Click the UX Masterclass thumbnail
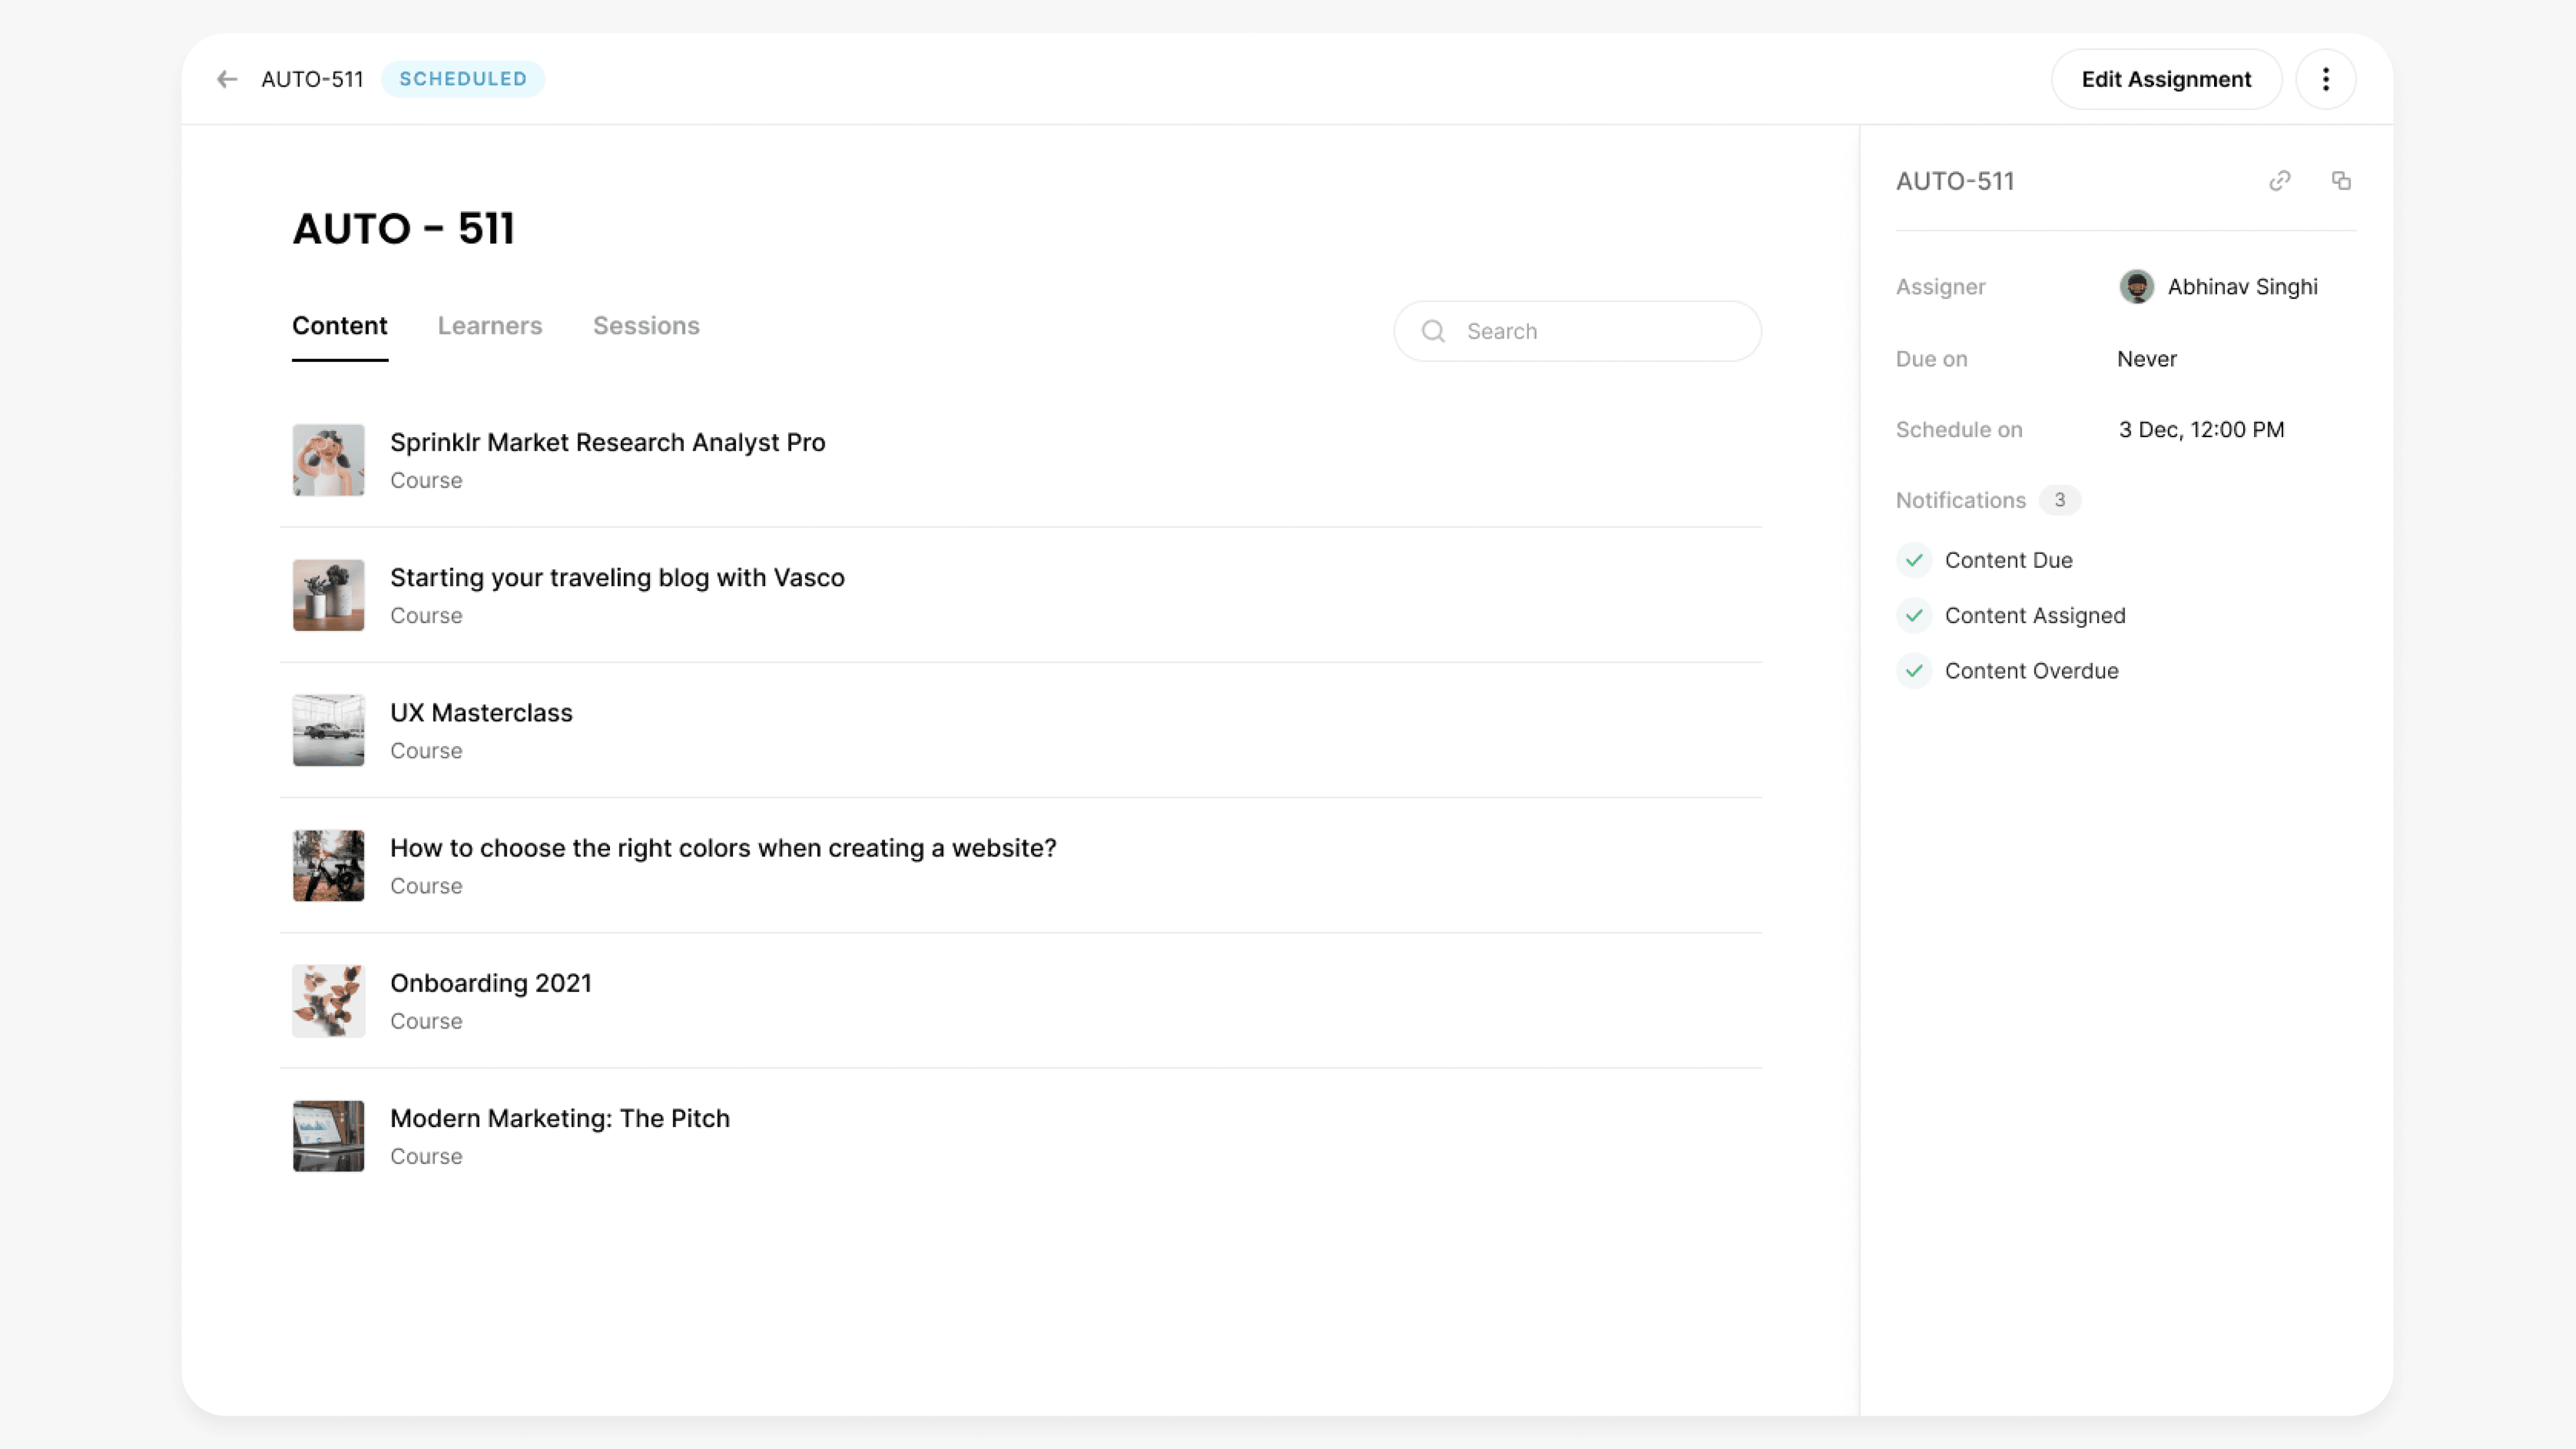Viewport: 2576px width, 1449px height. click(x=328, y=730)
